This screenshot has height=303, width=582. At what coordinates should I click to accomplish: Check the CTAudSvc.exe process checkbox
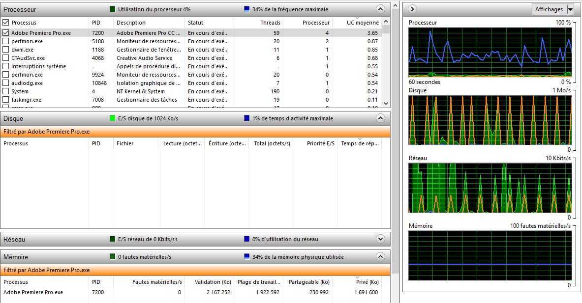pos(6,58)
